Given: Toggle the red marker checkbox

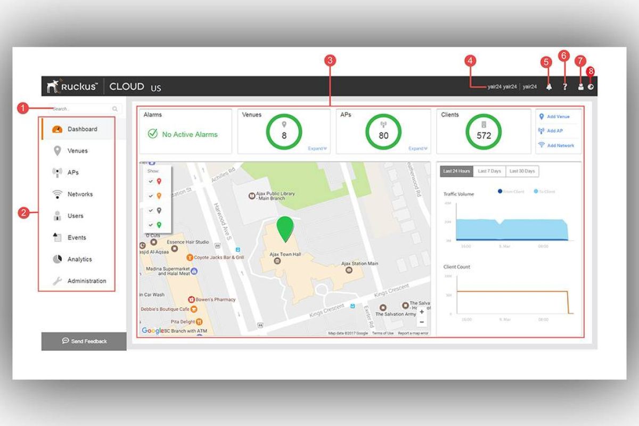Looking at the screenshot, I should pyautogui.click(x=151, y=181).
